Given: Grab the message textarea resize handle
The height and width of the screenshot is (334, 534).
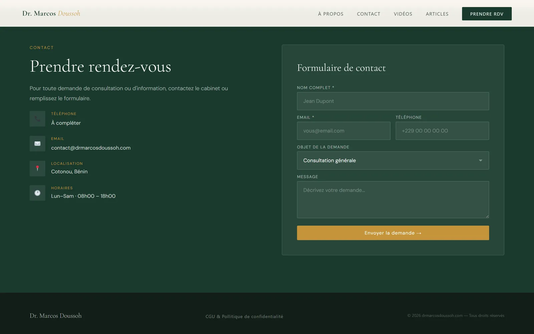Looking at the screenshot, I should pos(487,216).
